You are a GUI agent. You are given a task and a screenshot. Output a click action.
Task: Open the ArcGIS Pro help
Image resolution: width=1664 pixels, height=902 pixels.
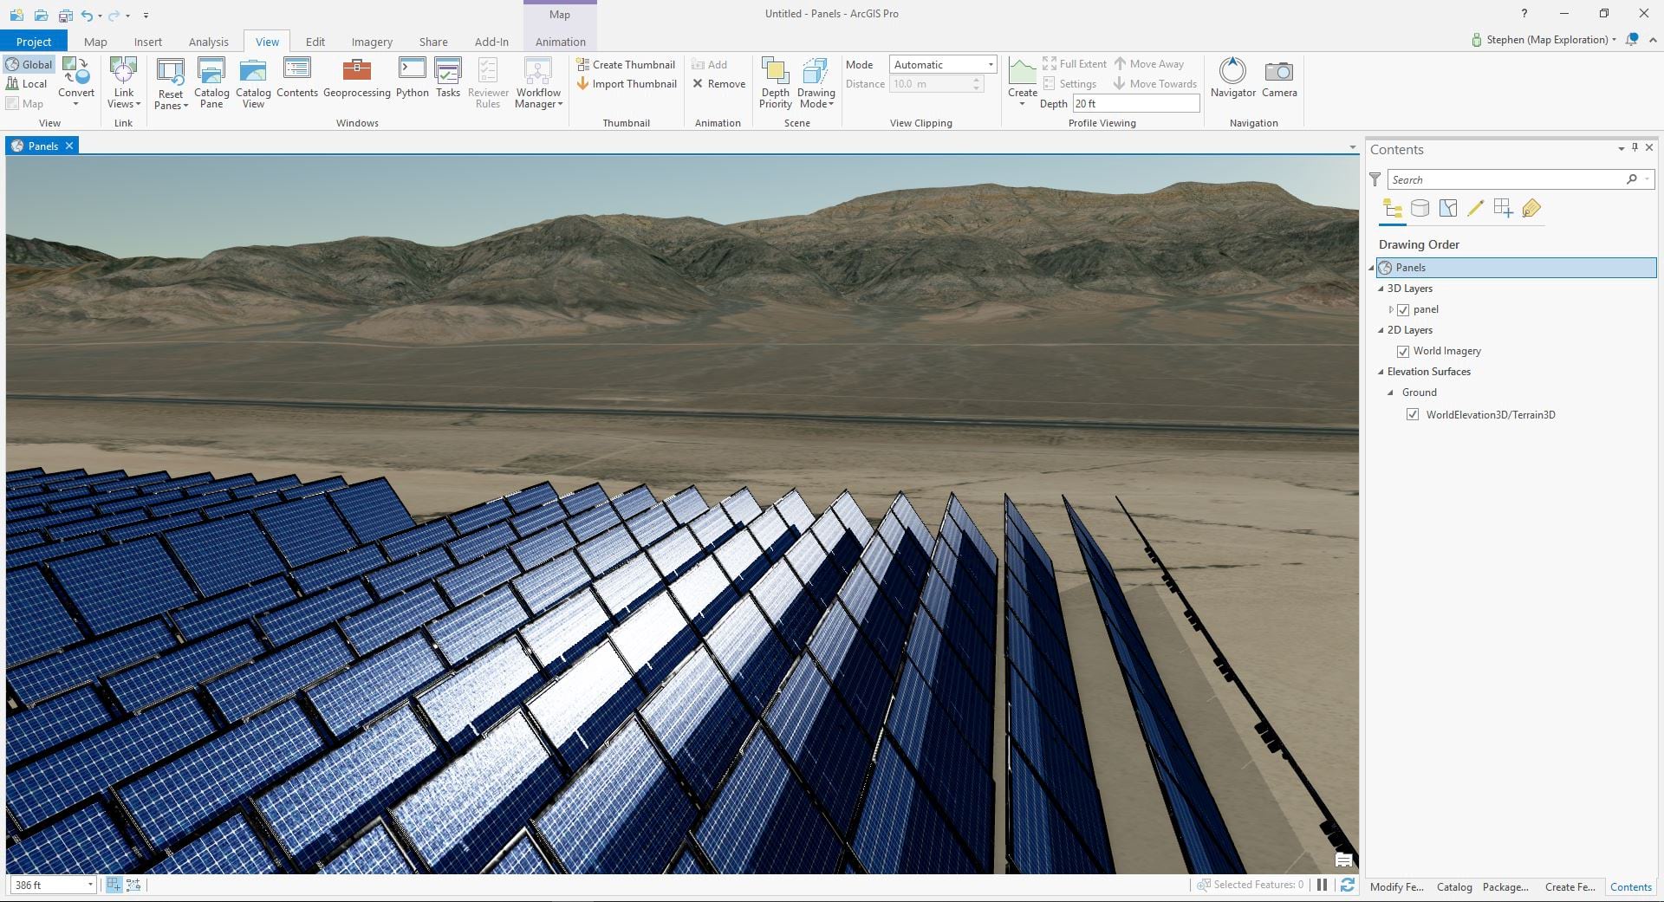click(x=1524, y=14)
